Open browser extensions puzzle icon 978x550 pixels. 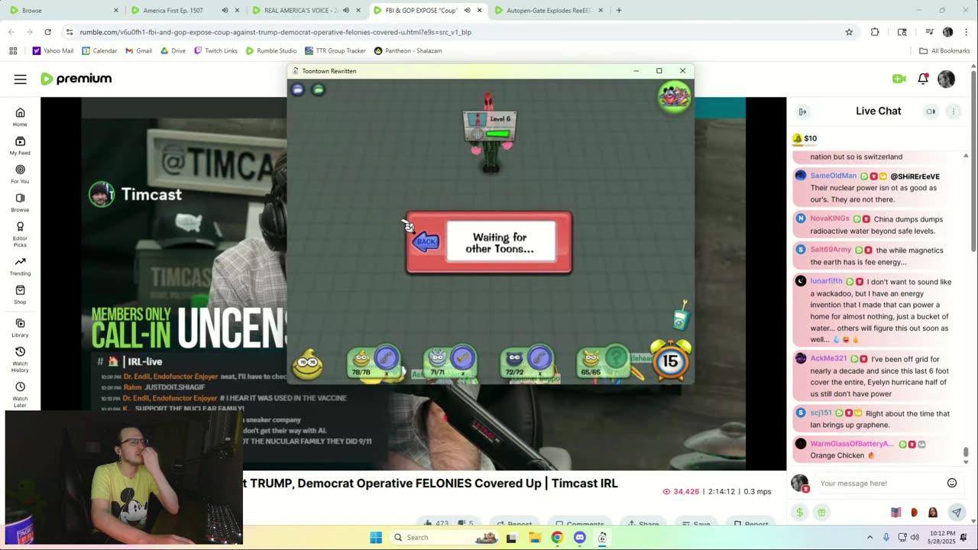click(x=875, y=32)
